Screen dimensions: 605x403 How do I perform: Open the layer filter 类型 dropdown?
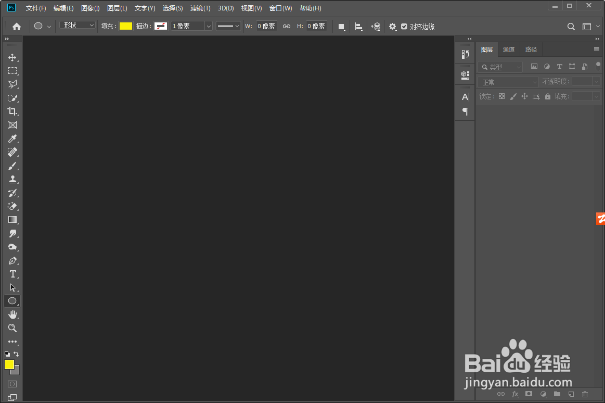(500, 67)
